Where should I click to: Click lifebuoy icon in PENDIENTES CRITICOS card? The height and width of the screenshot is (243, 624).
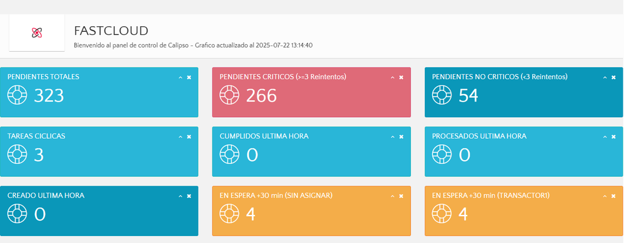(x=230, y=95)
